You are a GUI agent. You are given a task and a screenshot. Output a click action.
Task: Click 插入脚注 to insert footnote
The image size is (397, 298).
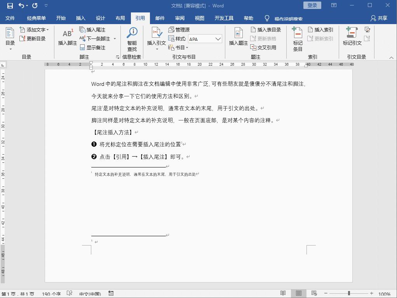tap(68, 37)
